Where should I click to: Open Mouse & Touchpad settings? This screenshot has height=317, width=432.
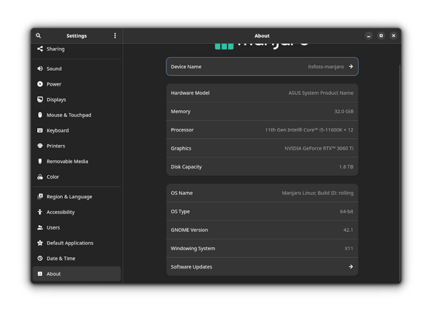pos(76,115)
